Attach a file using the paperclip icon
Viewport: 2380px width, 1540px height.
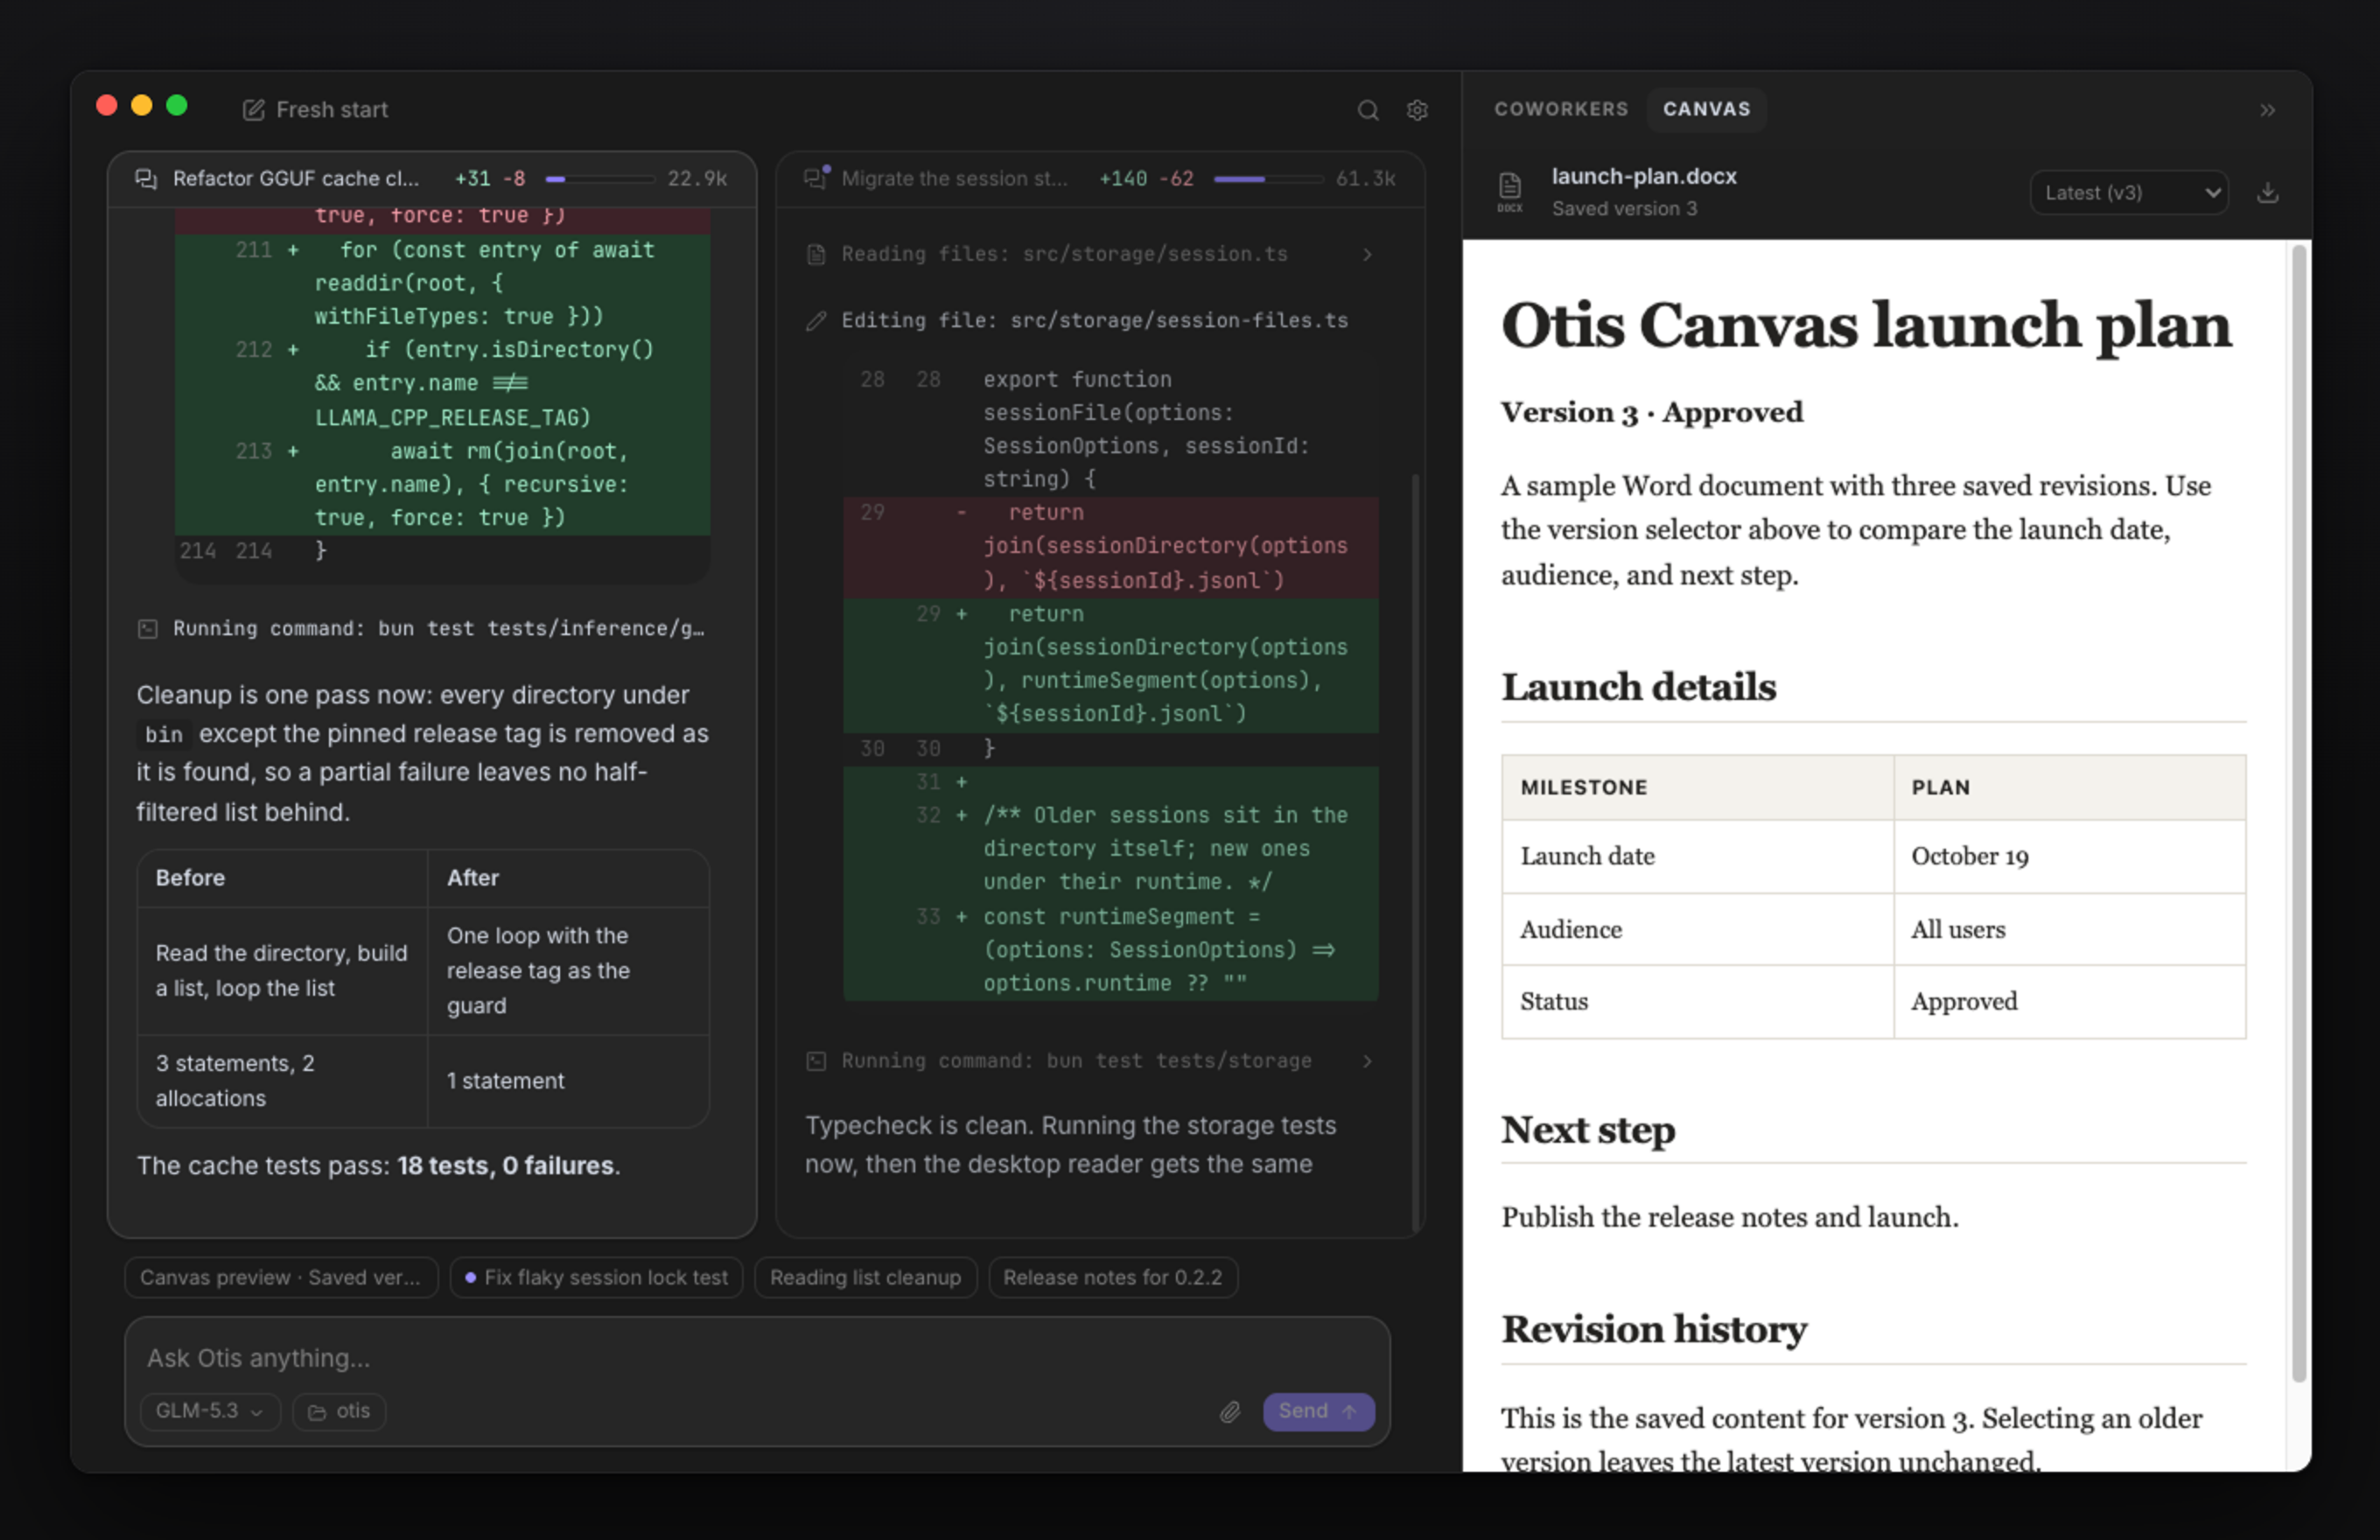click(1230, 1412)
